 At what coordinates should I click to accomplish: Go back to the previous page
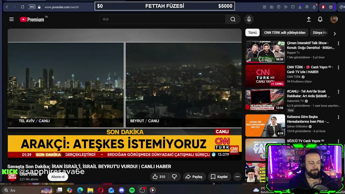coord(7,7)
